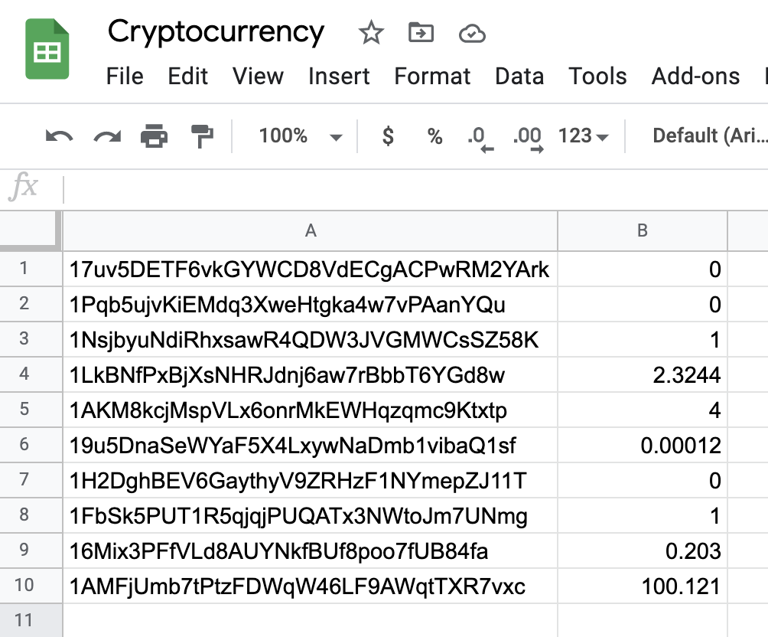
Task: Open the Add-ons menu
Action: point(695,76)
